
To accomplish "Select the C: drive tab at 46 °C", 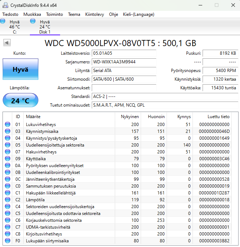I will pyautogui.click(x=15, y=27).
